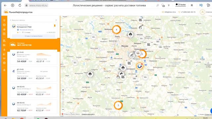Select the highlighted Transneft depot marker on the map
Image resolution: width=212 pixels, height=119 pixels.
[x=140, y=66]
